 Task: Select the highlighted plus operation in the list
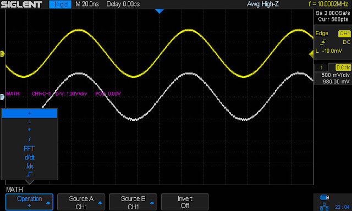click(x=29, y=113)
